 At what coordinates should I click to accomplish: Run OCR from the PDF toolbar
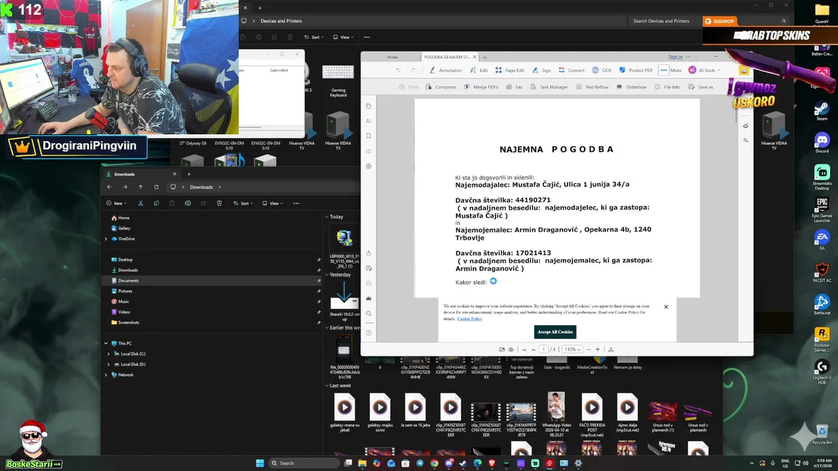[602, 70]
